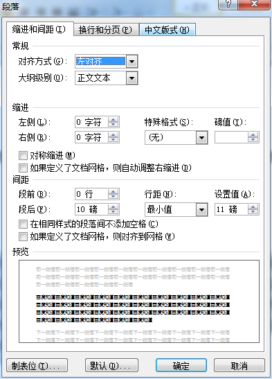Decrease 磅值 with spinner down arrow
Screen dimensions: 272x379
point(253,140)
